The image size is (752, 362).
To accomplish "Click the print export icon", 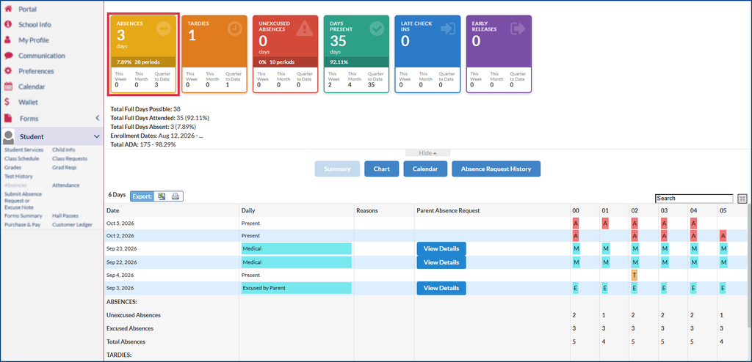I will [176, 196].
